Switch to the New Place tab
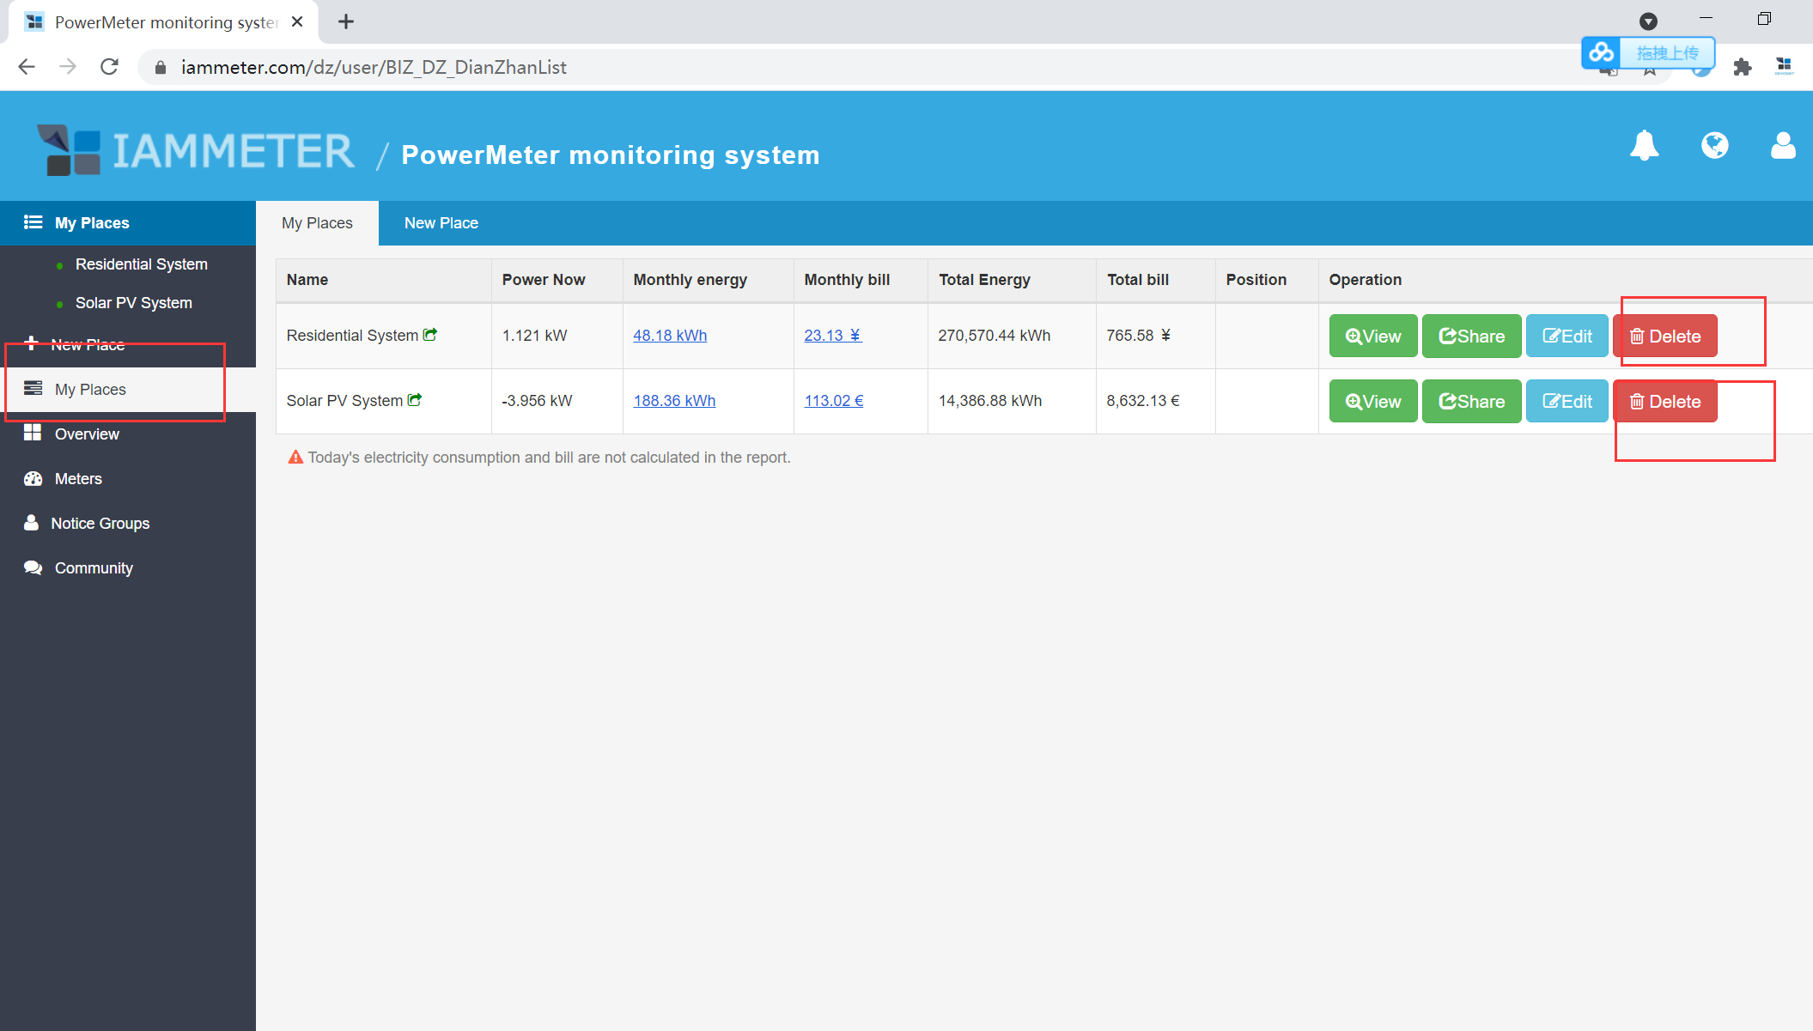Viewport: 1813px width, 1031px height. (x=441, y=223)
